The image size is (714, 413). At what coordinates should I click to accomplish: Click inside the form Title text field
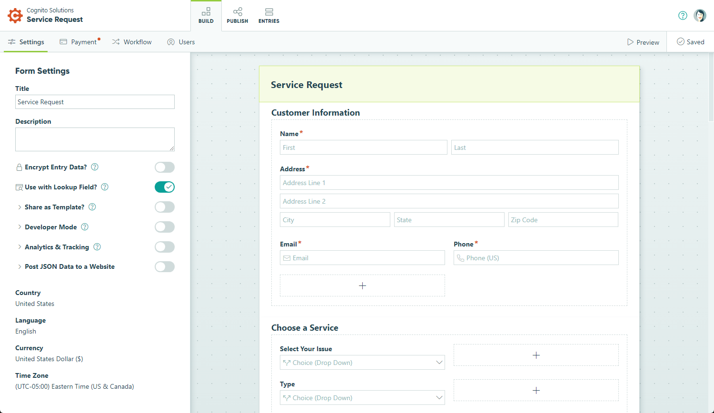pyautogui.click(x=95, y=102)
